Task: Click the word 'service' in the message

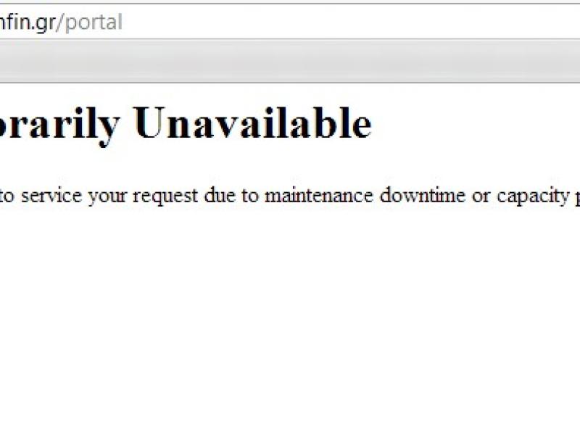Action: pos(51,195)
